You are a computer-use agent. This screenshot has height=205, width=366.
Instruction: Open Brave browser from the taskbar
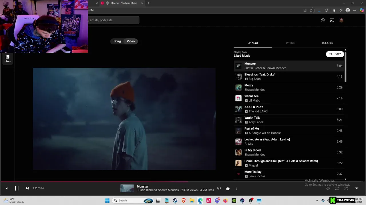[183, 200]
